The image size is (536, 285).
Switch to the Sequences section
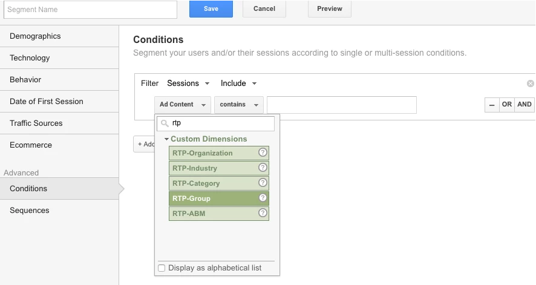30,211
